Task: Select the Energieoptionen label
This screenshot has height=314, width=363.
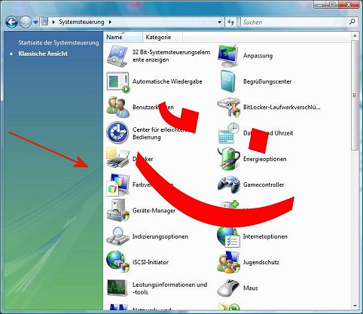Action: tap(265, 159)
